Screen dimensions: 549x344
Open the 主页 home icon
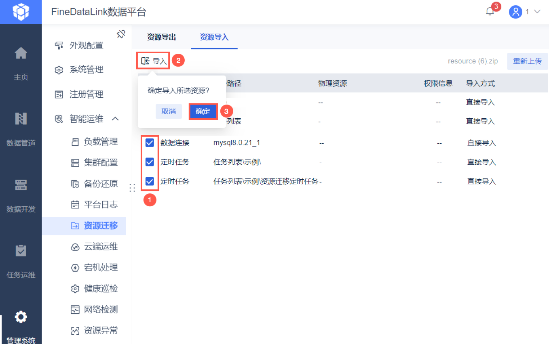tap(21, 53)
